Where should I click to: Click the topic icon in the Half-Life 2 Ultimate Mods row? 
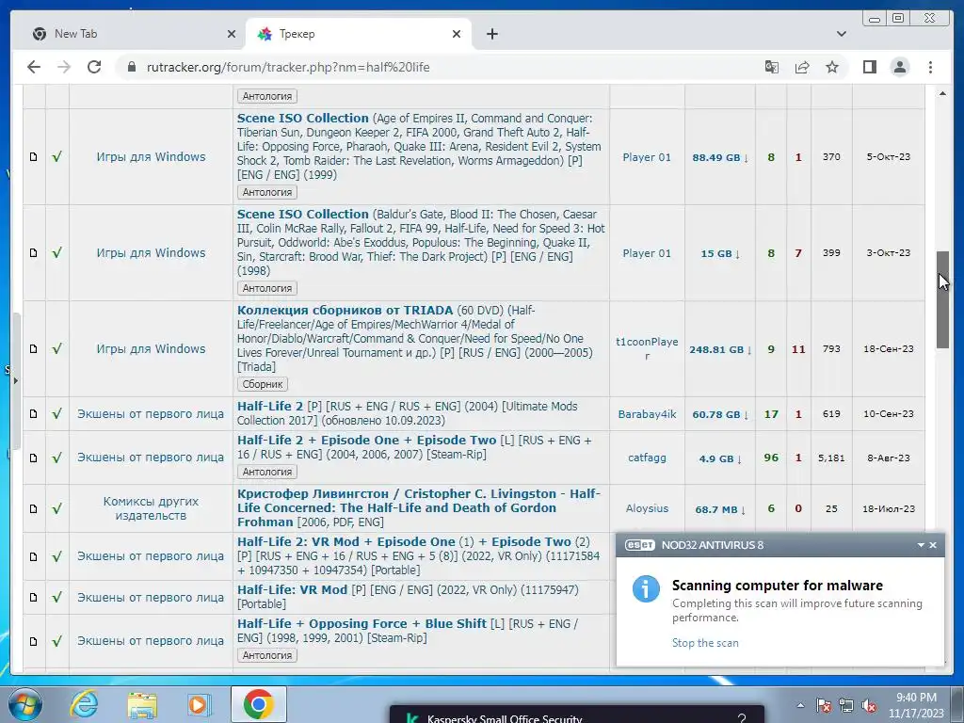(x=34, y=414)
